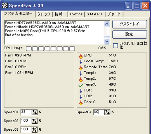
Task: Click the flame icon beside GPU
Action: pyautogui.click(x=81, y=56)
